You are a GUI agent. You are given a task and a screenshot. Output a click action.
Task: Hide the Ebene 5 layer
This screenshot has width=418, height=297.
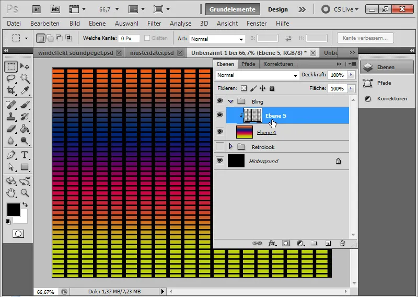pos(219,115)
